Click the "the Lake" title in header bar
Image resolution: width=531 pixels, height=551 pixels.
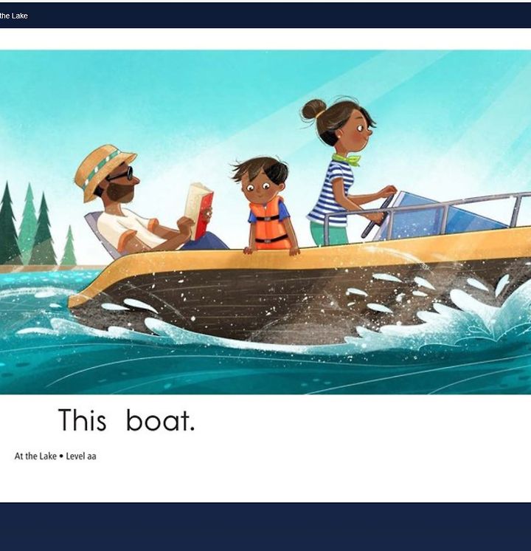tap(14, 16)
